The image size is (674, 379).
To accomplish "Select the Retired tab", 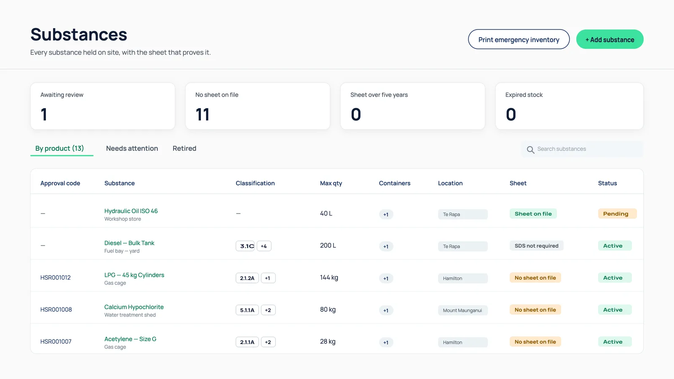I will pyautogui.click(x=185, y=148).
